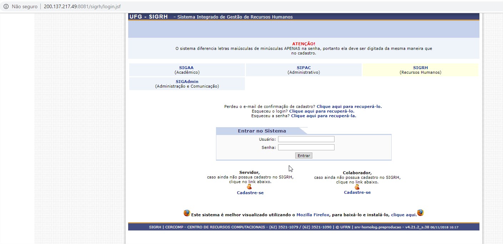This screenshot has width=503, height=244.
Task: Open Colaborador Cadastre-se link
Action: point(357,192)
